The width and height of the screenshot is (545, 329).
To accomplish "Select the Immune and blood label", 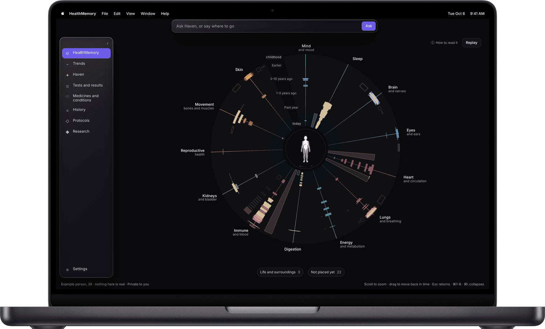I will [x=241, y=232].
